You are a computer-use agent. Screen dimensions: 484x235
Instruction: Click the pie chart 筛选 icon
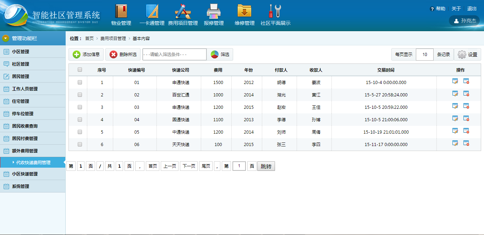click(x=214, y=54)
